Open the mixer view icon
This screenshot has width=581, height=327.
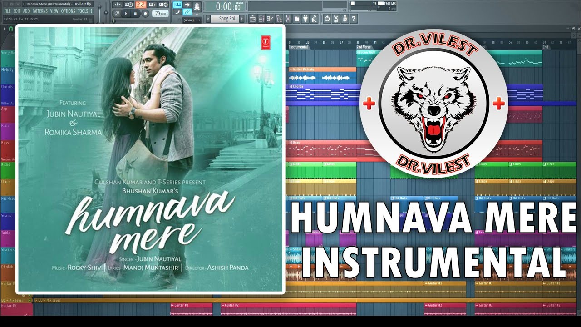point(288,19)
